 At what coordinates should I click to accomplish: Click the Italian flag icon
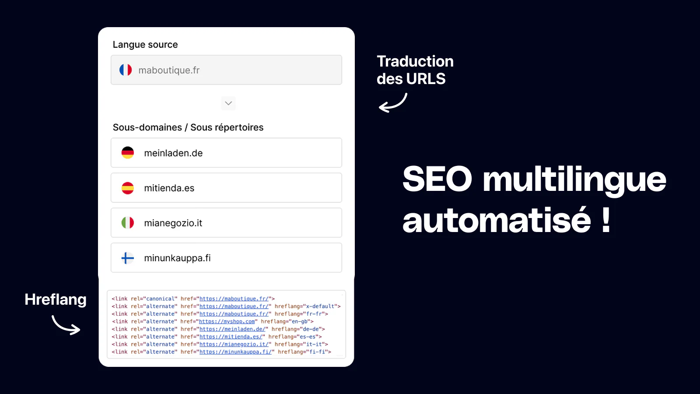coord(128,223)
